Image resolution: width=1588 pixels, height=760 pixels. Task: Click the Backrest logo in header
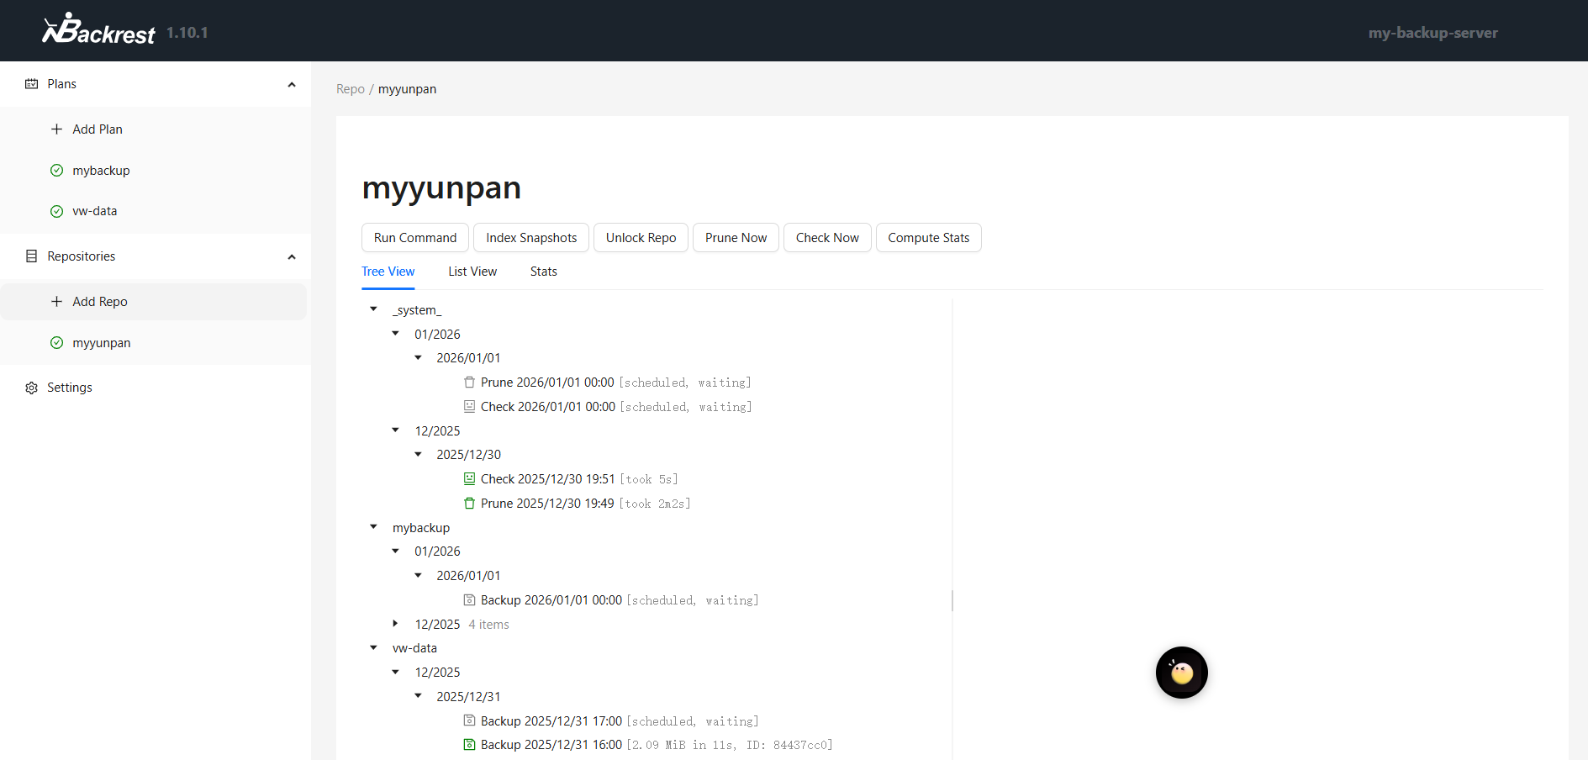coord(98,30)
